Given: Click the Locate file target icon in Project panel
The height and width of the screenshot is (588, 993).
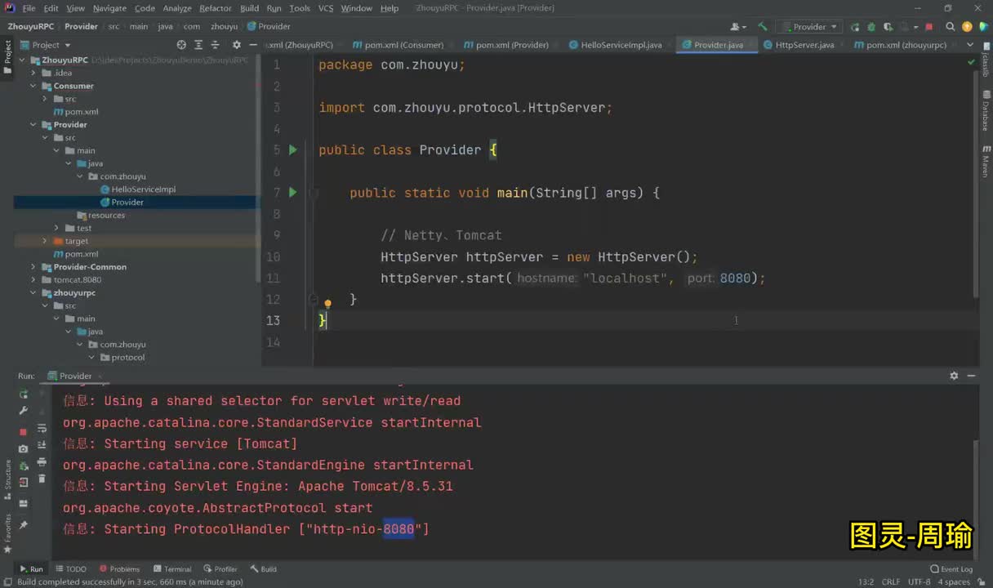Looking at the screenshot, I should point(181,45).
